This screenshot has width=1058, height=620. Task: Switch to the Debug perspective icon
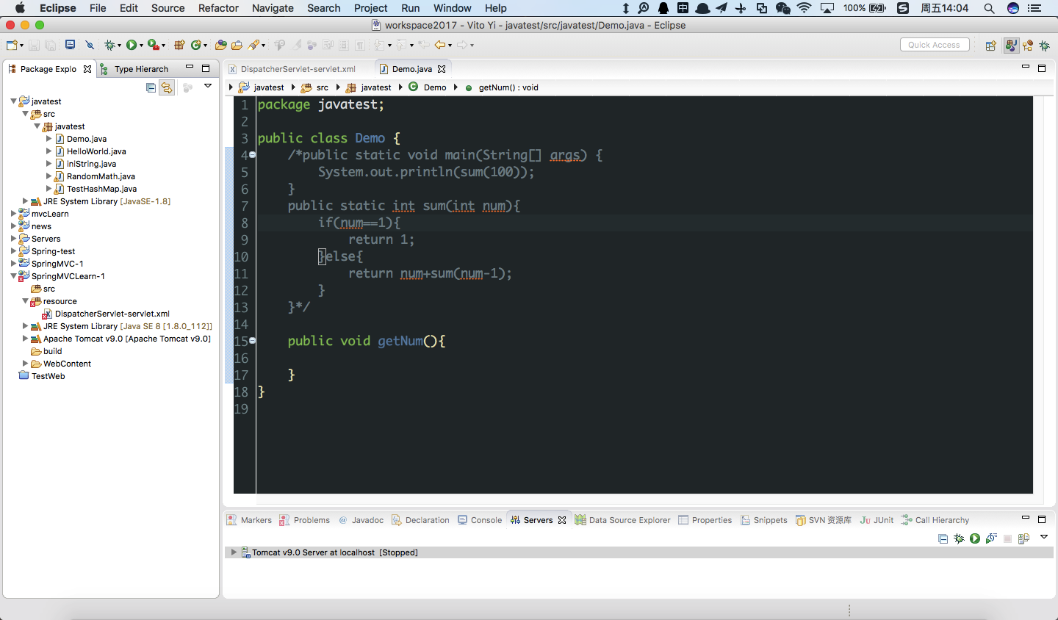pos(1044,46)
